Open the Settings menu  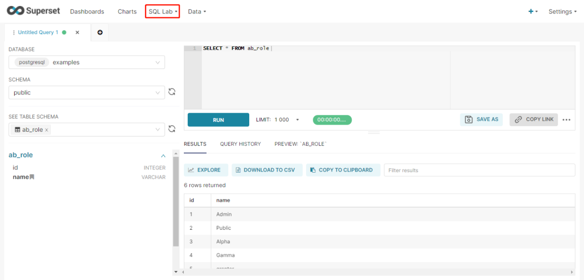[x=562, y=11]
